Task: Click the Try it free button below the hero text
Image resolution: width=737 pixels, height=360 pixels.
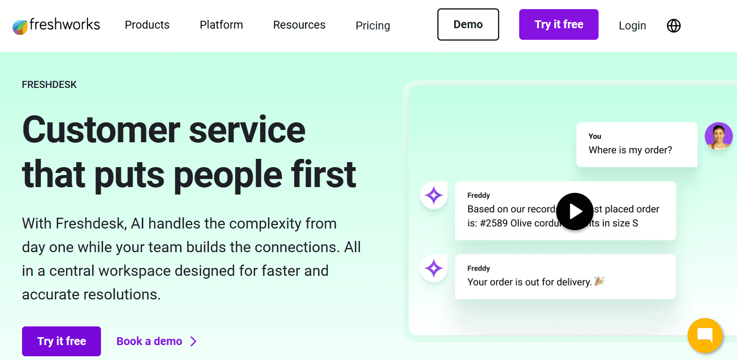Action: click(x=62, y=341)
